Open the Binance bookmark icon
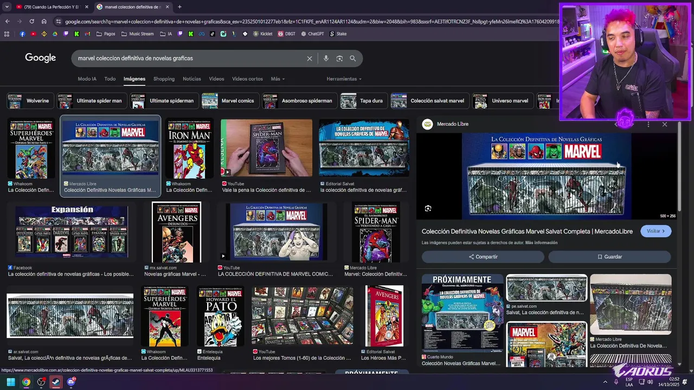694x390 pixels. (44, 34)
